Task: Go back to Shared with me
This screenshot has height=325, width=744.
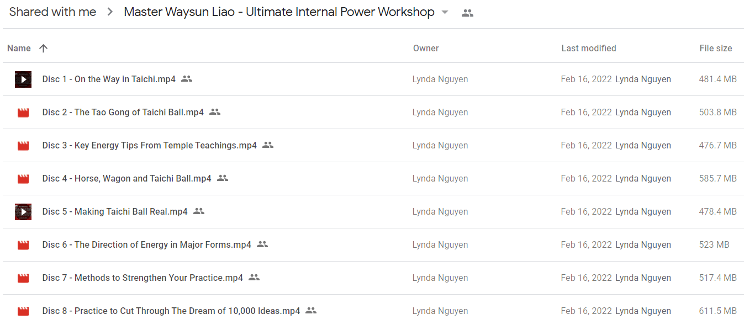Action: [x=52, y=12]
